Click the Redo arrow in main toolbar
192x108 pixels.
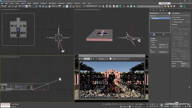(6, 6)
